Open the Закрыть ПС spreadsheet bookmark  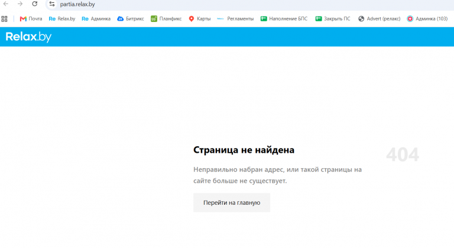point(333,19)
